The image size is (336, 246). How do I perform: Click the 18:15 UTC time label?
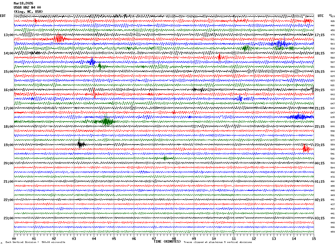pyautogui.click(x=319, y=53)
